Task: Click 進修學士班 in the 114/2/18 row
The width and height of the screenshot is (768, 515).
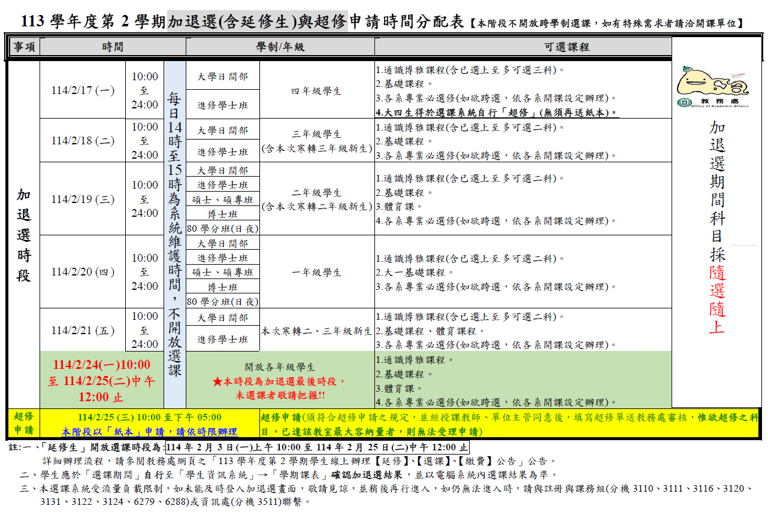Action: click(223, 152)
